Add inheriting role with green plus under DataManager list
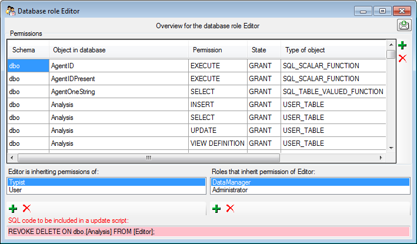 (x=216, y=209)
